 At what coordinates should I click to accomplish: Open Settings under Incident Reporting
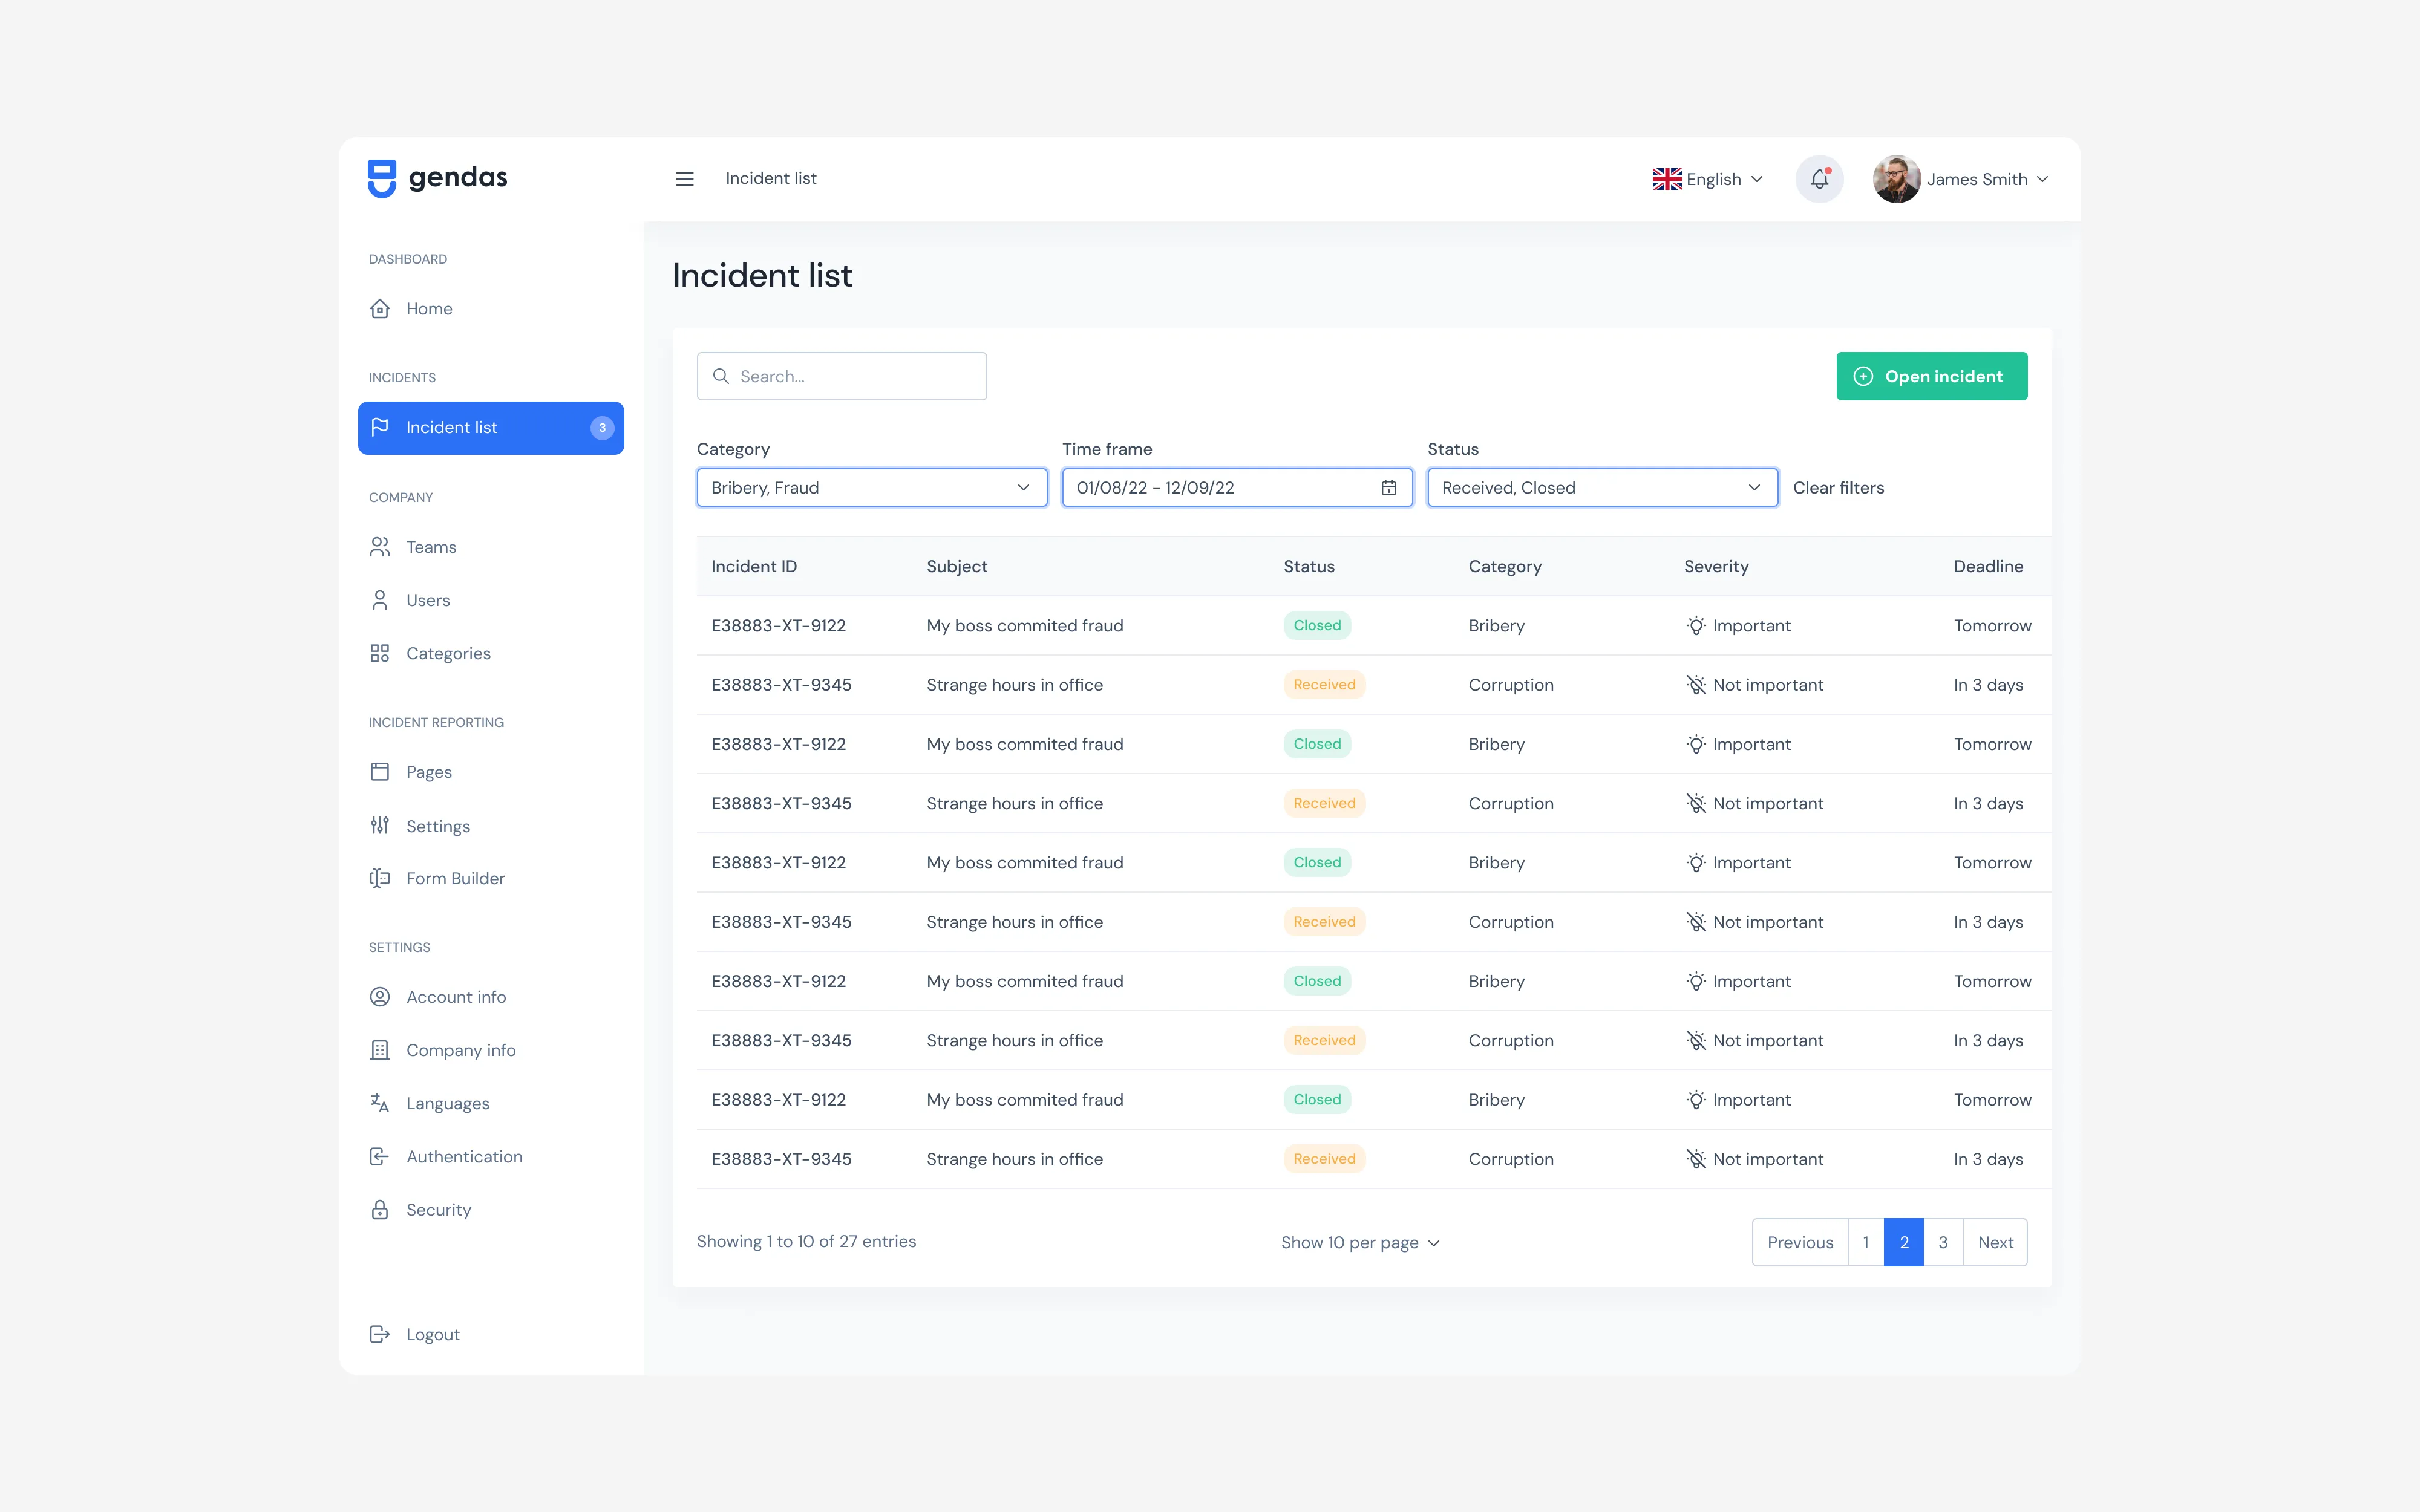[x=491, y=826]
